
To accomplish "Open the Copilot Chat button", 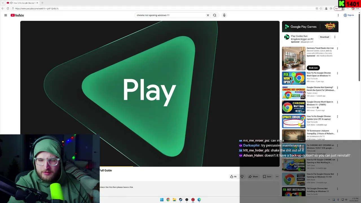I will 355,8.
